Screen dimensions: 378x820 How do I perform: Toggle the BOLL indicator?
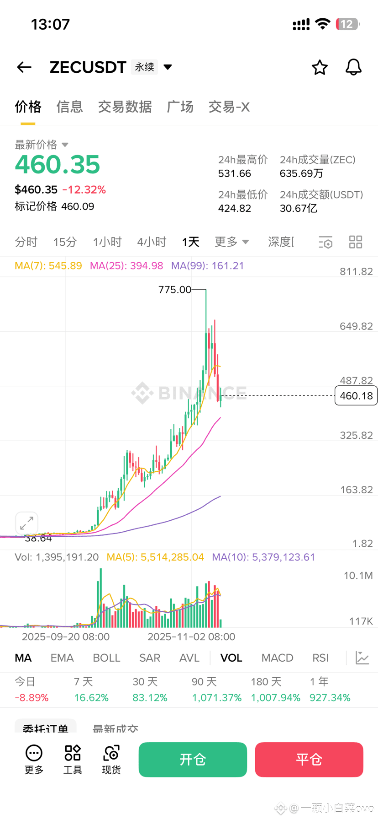tap(106, 658)
